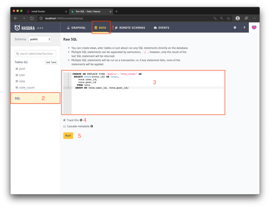Screen dimensions: 270x208
Task: Show info tooltip for Track this
Action: [x=81, y=120]
